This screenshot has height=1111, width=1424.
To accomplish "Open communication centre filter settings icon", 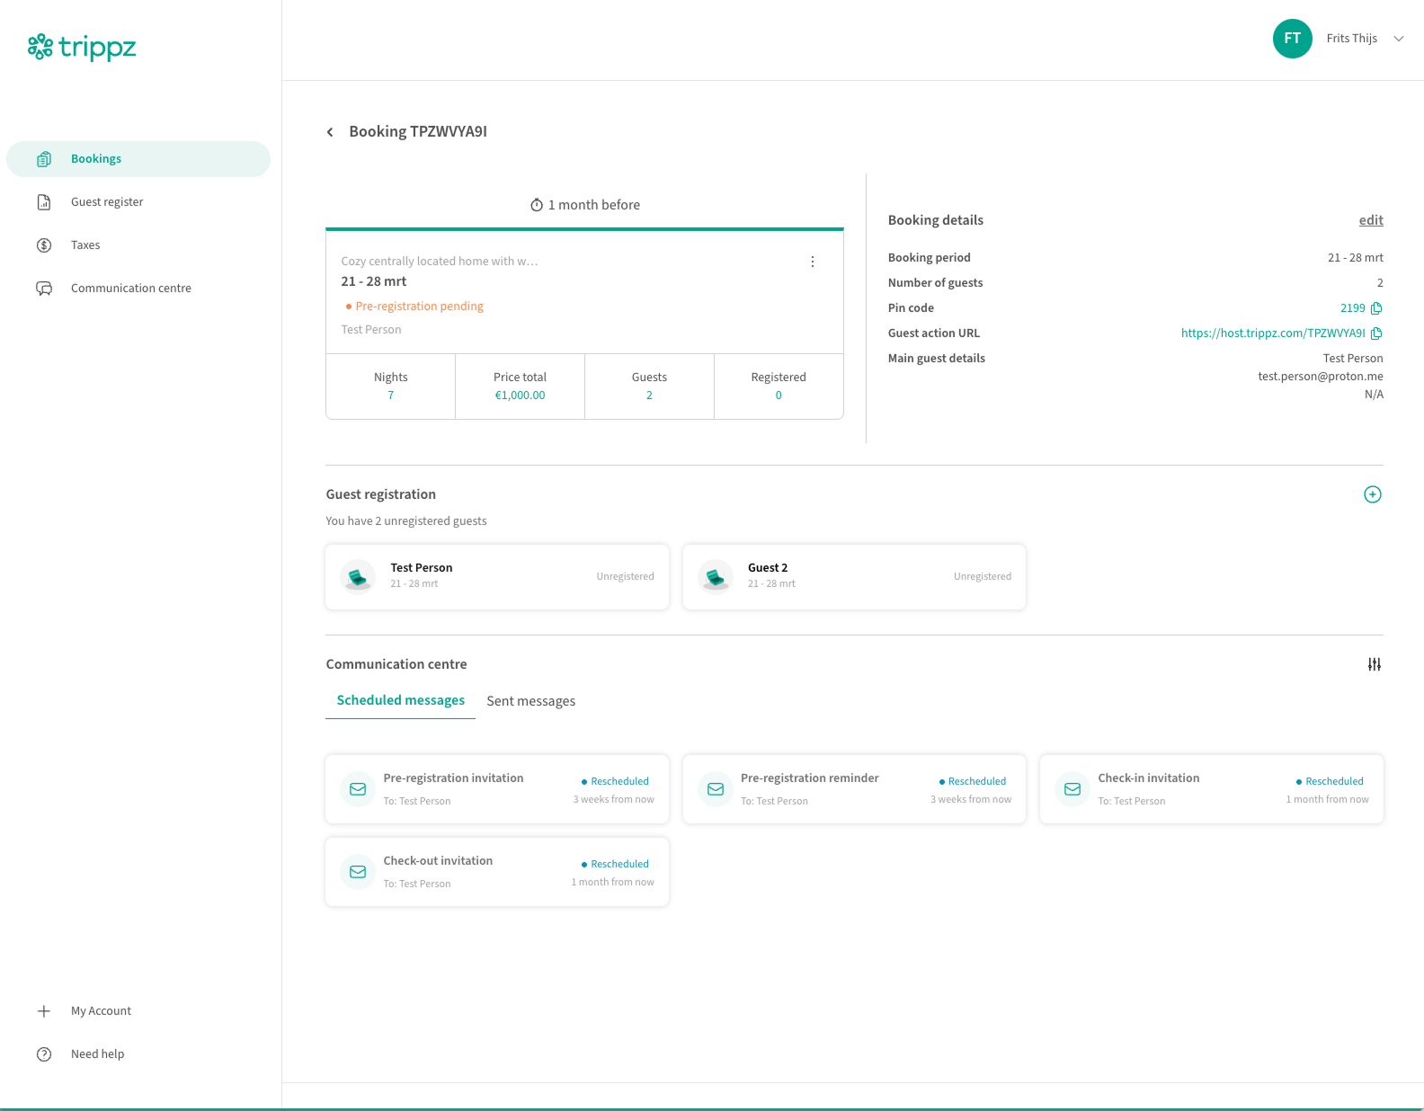I will (1374, 664).
